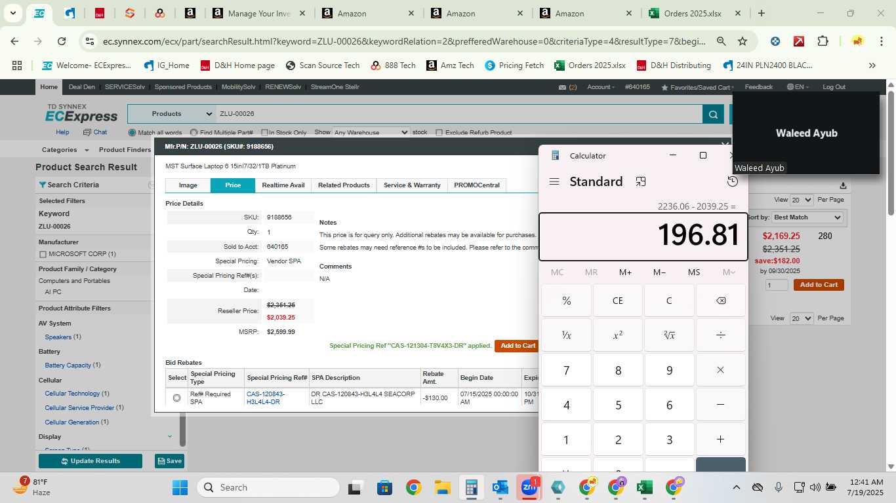Open the Favorites/Saved Cart menu
Image resolution: width=896 pixels, height=503 pixels.
[699, 87]
